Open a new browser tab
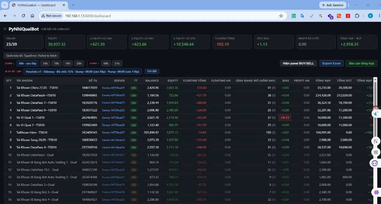 click(73, 5)
